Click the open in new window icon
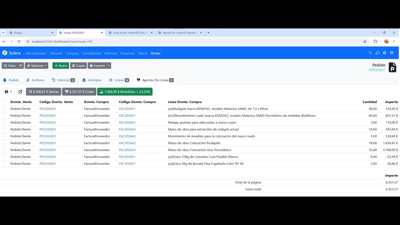 coord(20,92)
